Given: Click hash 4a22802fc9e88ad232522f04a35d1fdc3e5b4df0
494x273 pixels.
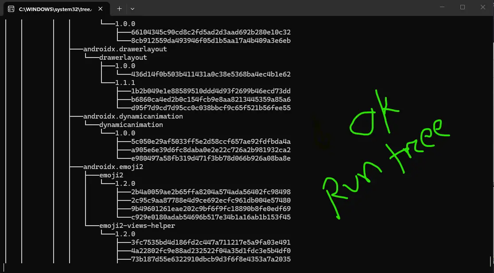Looking at the screenshot, I should [x=211, y=251].
